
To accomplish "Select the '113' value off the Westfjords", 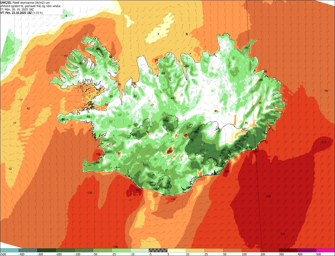I will pyautogui.click(x=66, y=56).
